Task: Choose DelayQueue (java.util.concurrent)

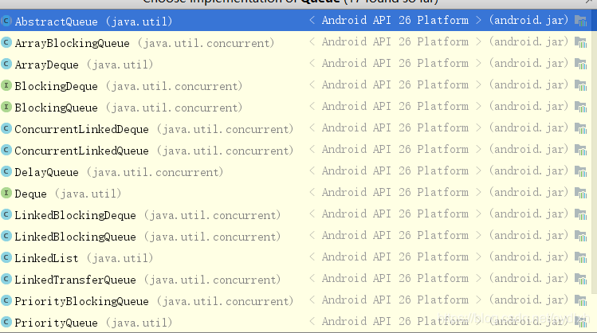Action: tap(296, 171)
